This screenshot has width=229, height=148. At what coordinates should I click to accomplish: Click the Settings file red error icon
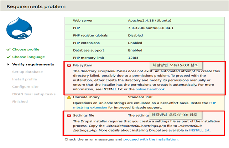click(x=69, y=116)
